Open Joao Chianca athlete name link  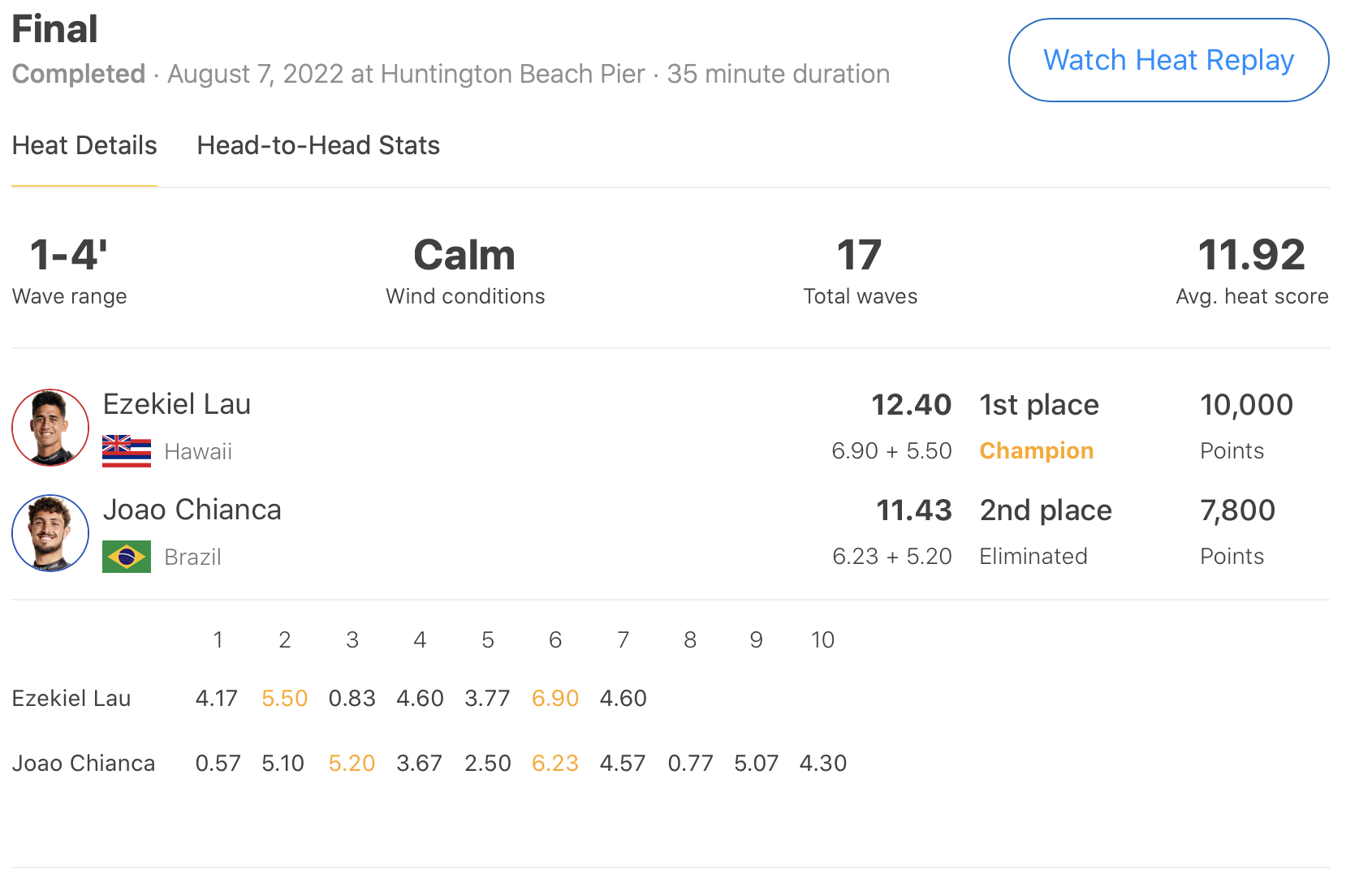[x=192, y=510]
